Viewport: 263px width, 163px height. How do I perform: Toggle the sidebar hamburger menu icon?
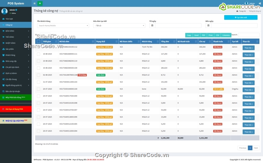coord(34,3)
